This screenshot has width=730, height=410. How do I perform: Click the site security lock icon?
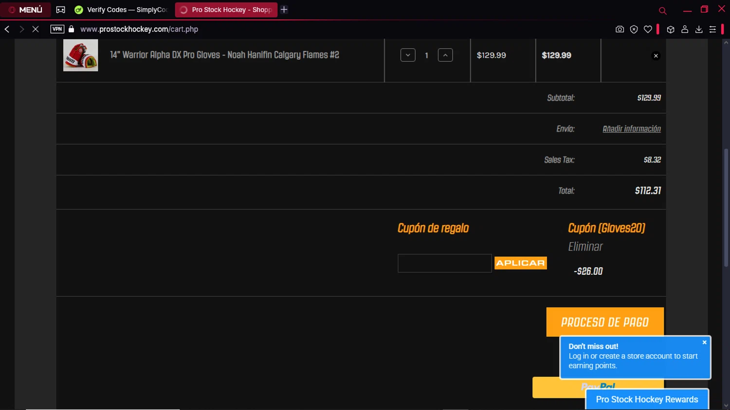(72, 29)
